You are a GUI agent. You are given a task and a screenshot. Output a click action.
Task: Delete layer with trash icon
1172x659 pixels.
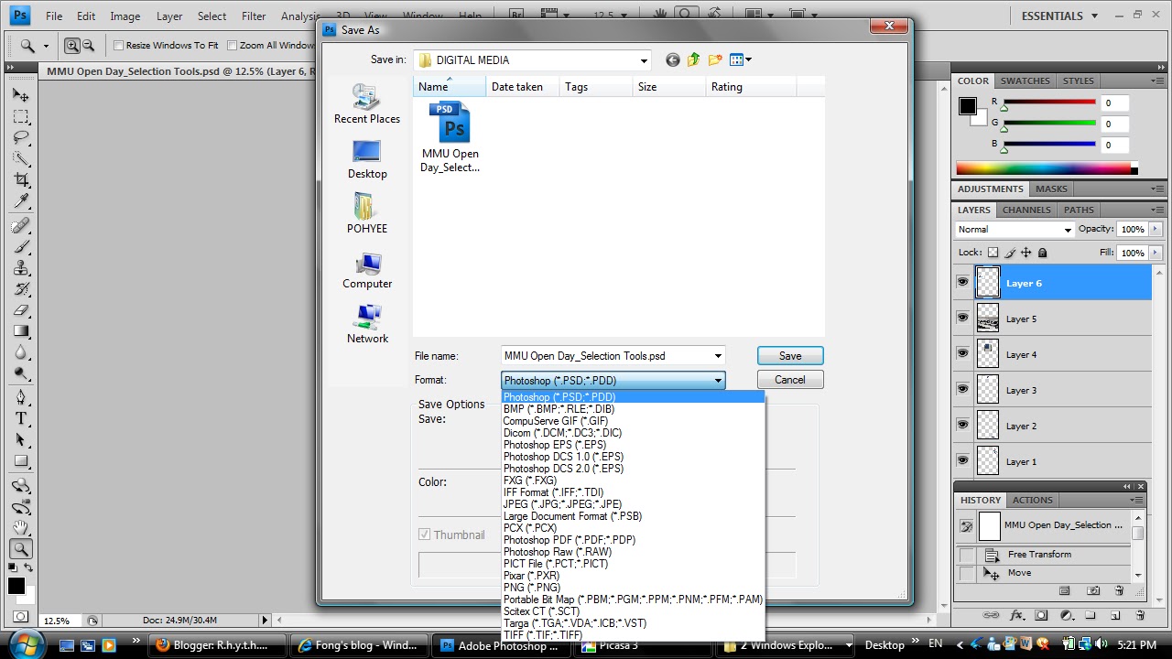pyautogui.click(x=1140, y=615)
